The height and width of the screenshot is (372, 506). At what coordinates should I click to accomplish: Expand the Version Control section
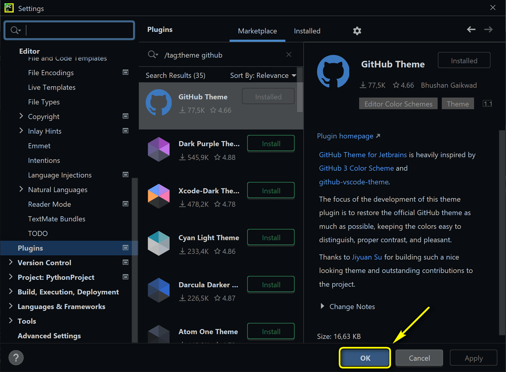pyautogui.click(x=11, y=262)
